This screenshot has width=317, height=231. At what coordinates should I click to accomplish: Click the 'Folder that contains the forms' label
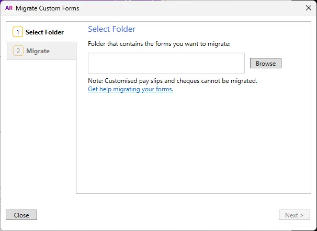(159, 44)
